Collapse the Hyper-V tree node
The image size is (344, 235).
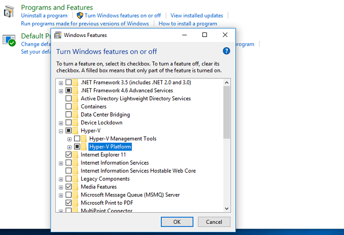[x=61, y=131]
